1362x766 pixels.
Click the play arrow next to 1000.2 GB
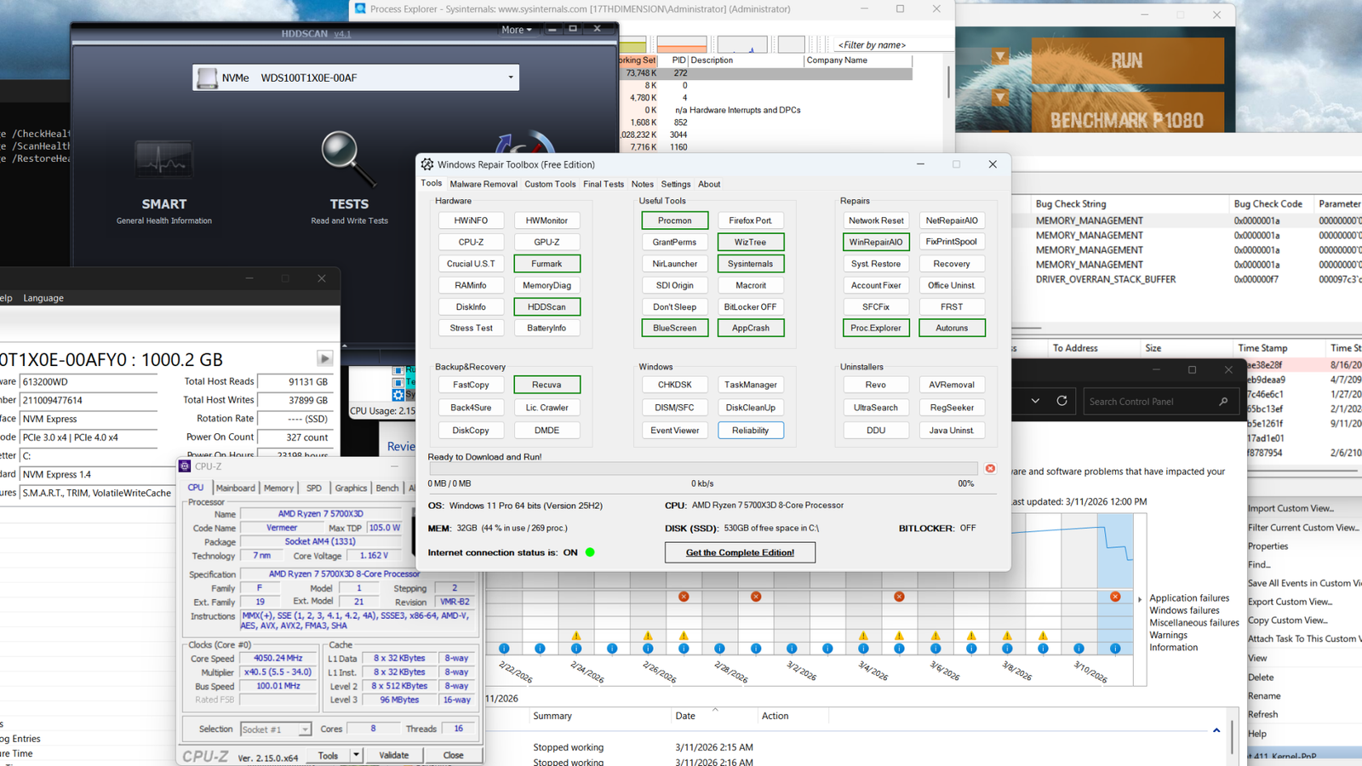[x=324, y=358]
